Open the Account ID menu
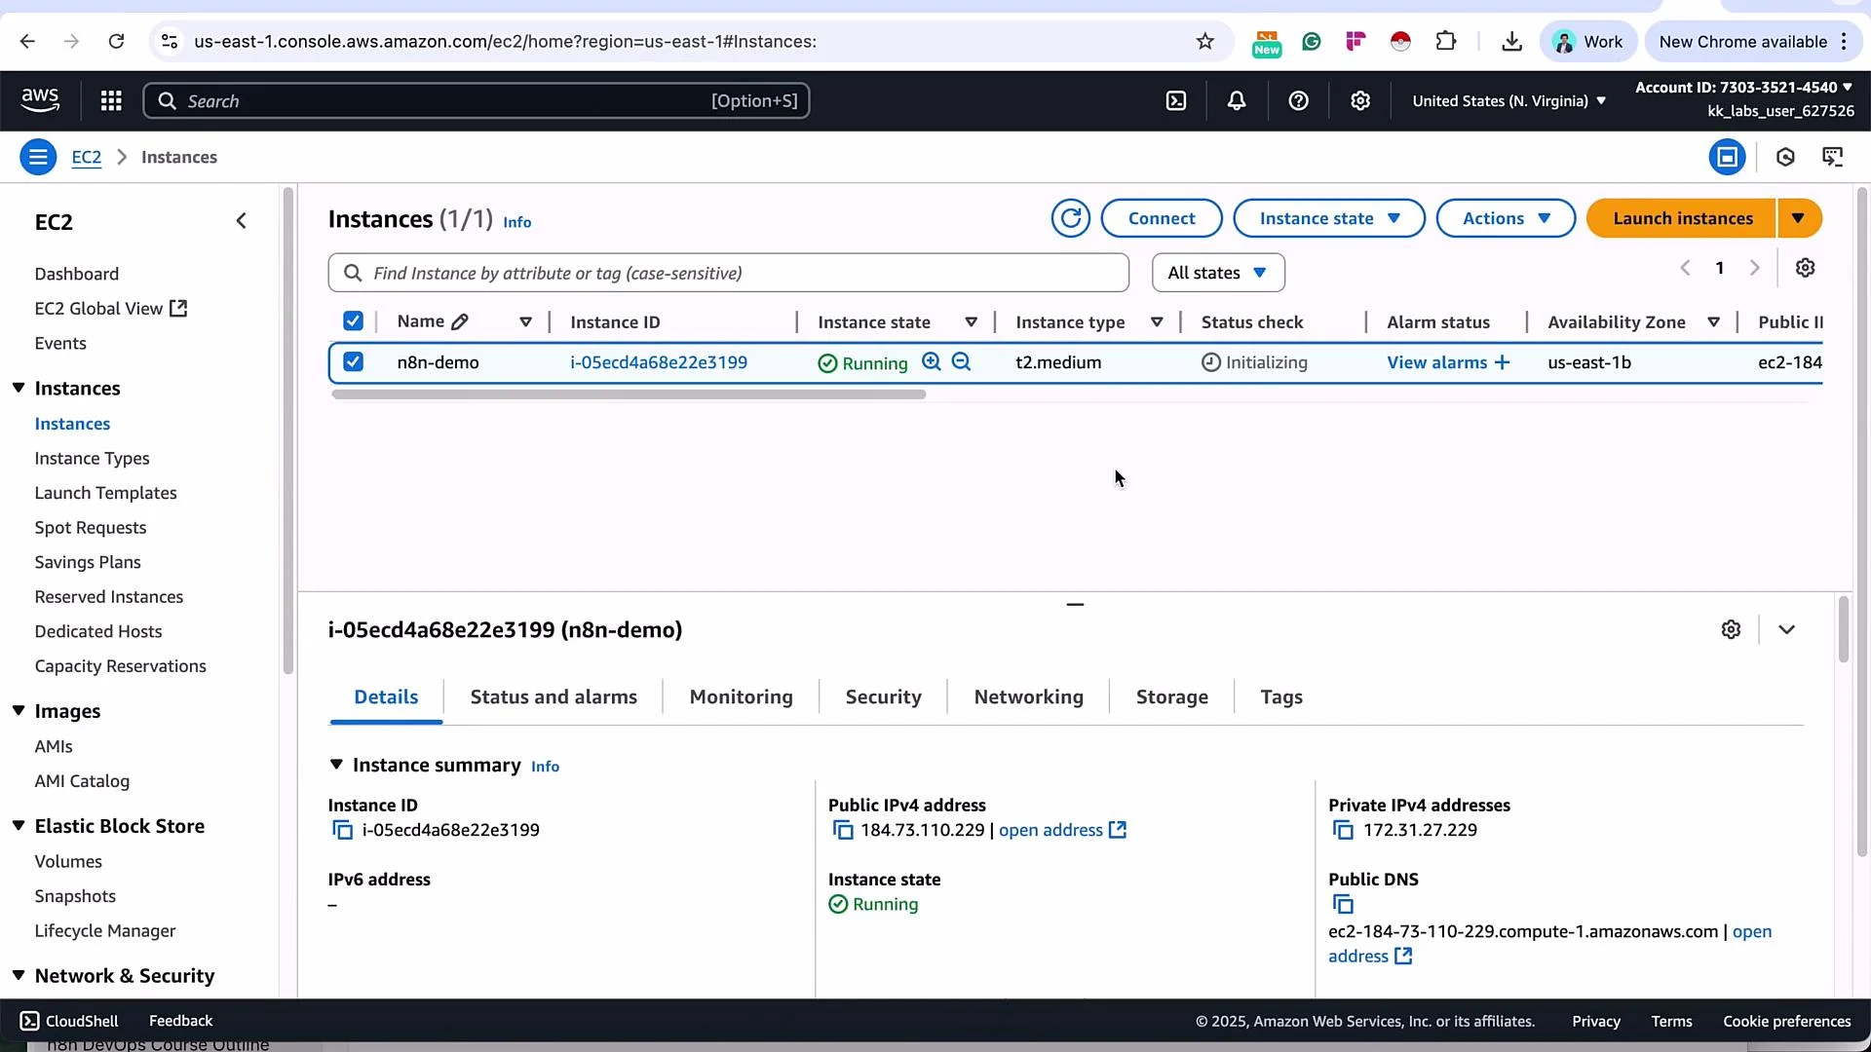The image size is (1871, 1052). click(1743, 88)
